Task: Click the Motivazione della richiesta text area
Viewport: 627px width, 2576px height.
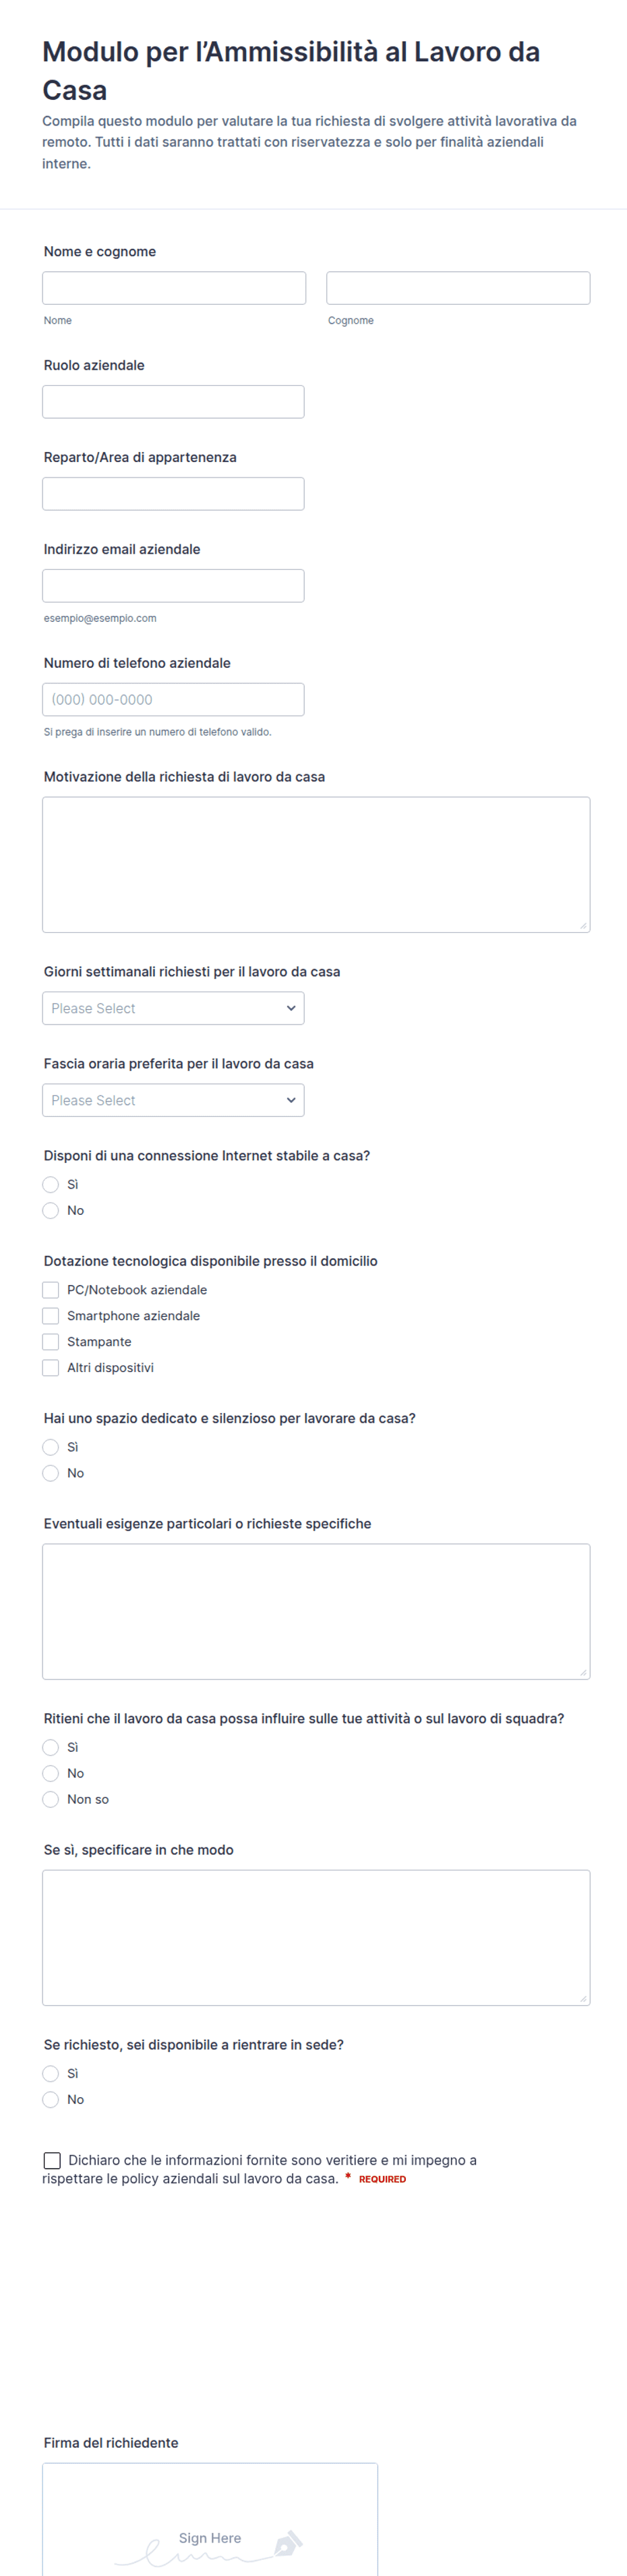Action: coord(316,865)
